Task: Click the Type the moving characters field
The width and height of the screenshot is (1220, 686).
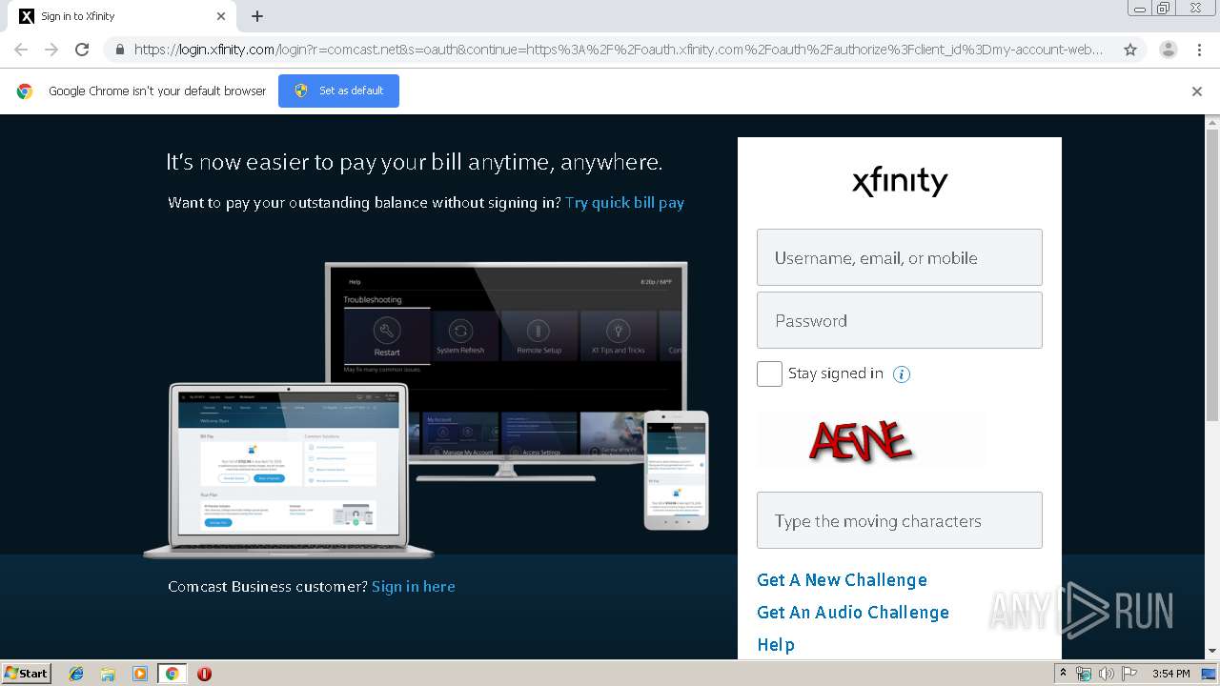Action: (x=900, y=520)
